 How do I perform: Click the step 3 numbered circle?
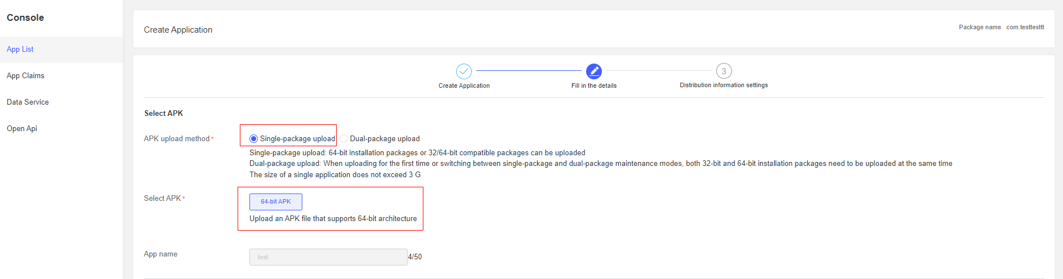(x=723, y=71)
